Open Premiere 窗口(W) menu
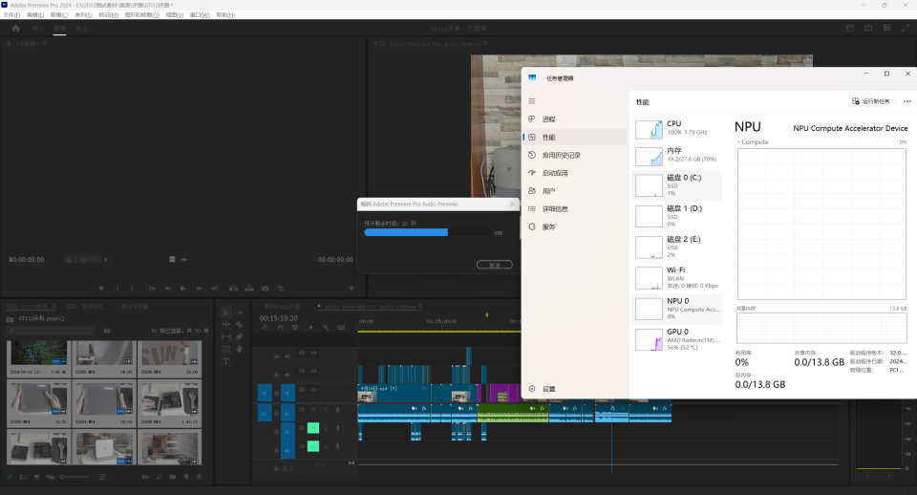This screenshot has width=917, height=495. click(200, 15)
